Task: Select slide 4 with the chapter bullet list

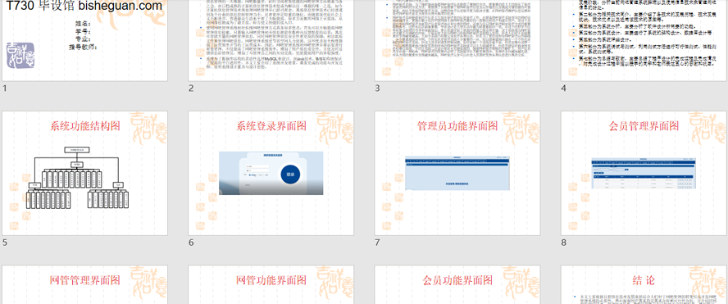Action: coord(644,40)
